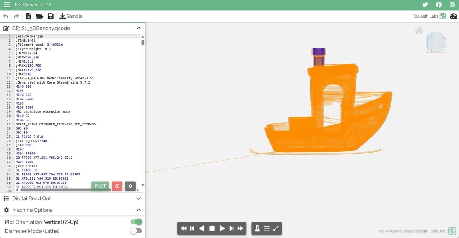
Task: Fast forward simulation to end
Action: point(240,228)
